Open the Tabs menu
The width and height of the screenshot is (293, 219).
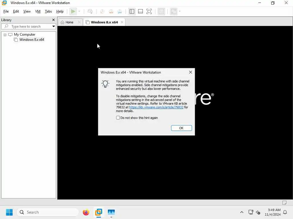(x=48, y=11)
